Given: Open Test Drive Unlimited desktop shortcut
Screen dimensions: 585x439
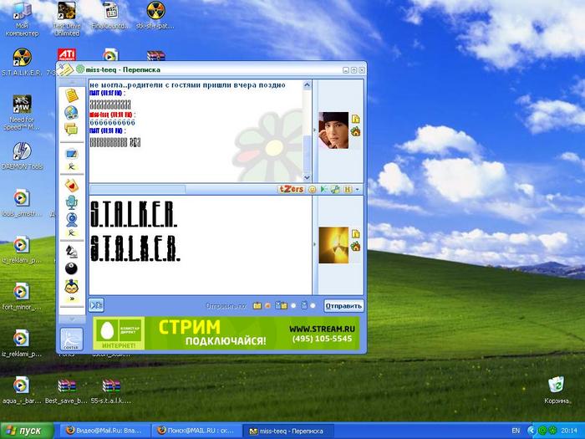Looking at the screenshot, I should coord(66,19).
